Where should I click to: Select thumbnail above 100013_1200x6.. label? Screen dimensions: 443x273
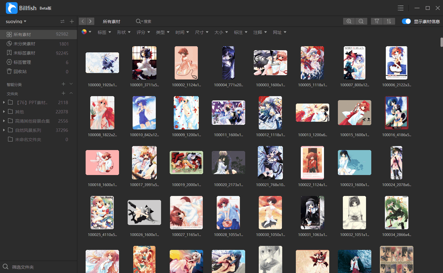(x=313, y=112)
